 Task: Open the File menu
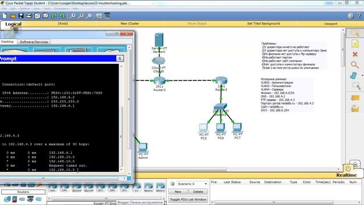[x=4, y=9]
